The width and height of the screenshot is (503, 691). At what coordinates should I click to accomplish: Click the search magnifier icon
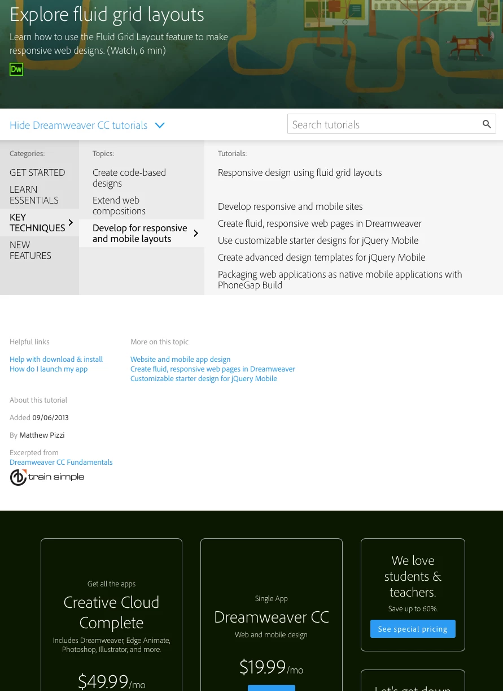(487, 124)
